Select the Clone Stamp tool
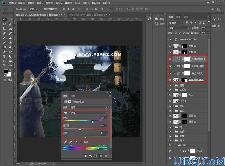The image size is (225, 166). (x=10, y=38)
